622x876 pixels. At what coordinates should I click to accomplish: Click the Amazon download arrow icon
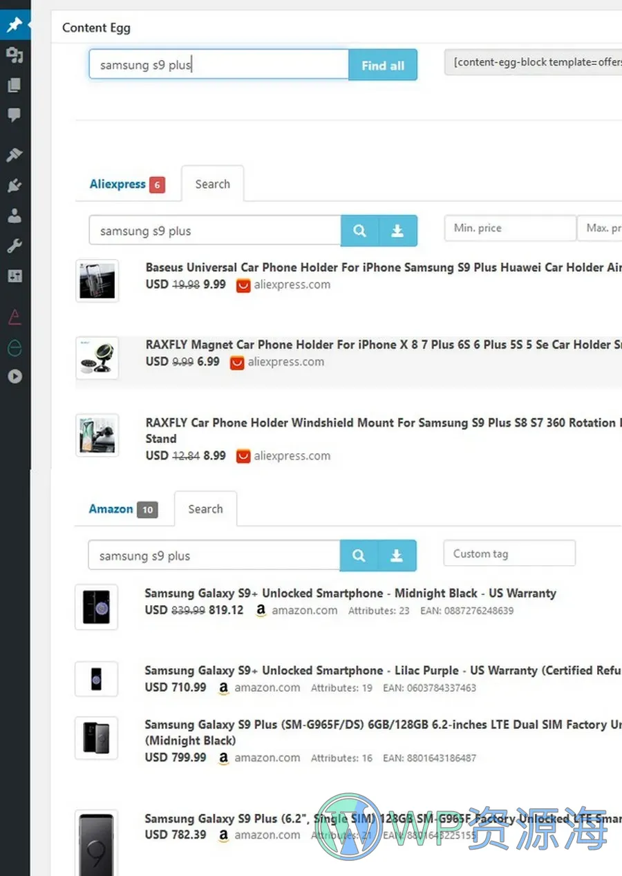pyautogui.click(x=397, y=555)
